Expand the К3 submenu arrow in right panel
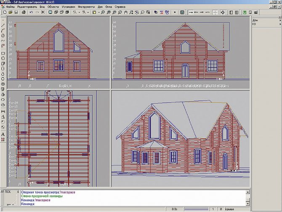The width and height of the screenshot is (282, 212). tap(280, 24)
